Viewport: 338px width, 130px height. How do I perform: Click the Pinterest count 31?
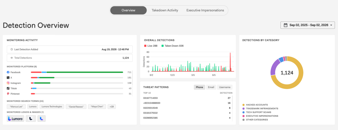tap(130, 94)
